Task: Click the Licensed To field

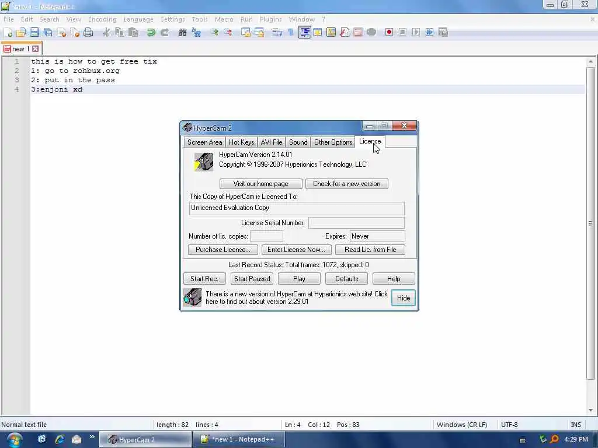Action: (x=297, y=208)
